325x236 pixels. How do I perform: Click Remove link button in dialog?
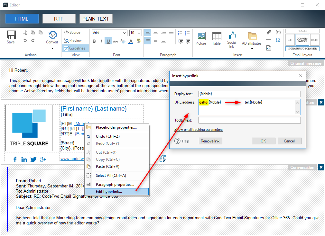(x=210, y=141)
